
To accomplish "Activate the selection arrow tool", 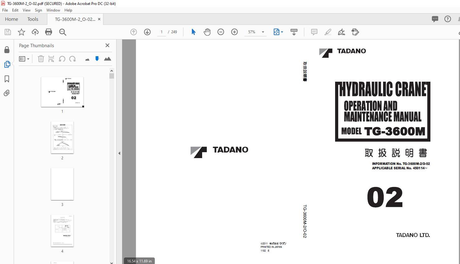I will pyautogui.click(x=193, y=32).
